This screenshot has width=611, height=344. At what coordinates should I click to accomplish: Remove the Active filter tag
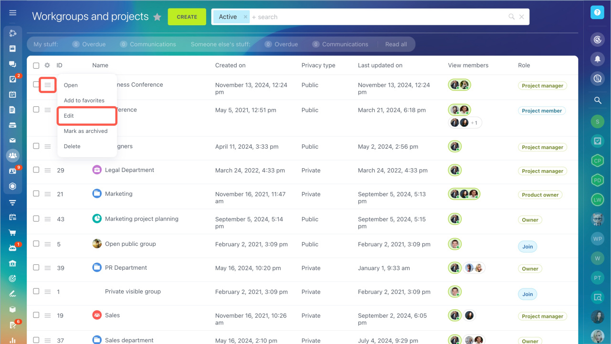coord(245,17)
